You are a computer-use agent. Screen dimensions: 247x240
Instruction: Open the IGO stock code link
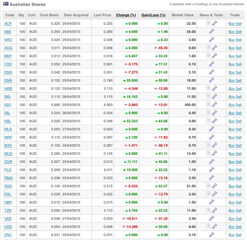click(x=8, y=105)
